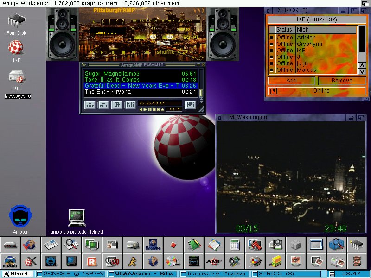Image resolution: width=371 pixels, height=278 pixels.
Task: Click the scroll down arrow in STRICQ contact list
Action: 362,71
